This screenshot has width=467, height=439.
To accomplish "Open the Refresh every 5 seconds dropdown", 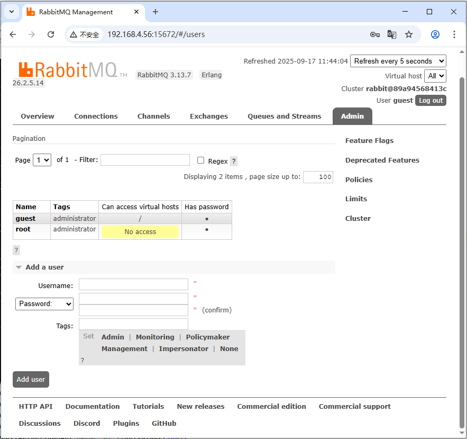I will pos(398,61).
